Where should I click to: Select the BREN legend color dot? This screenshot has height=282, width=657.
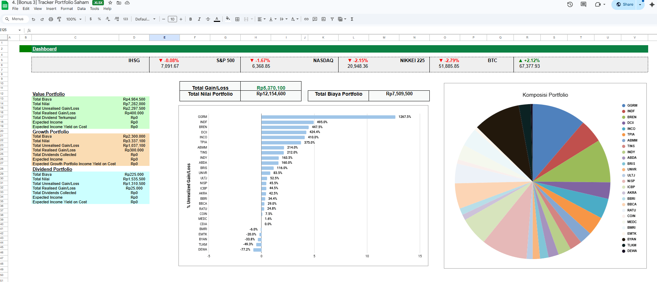point(624,117)
